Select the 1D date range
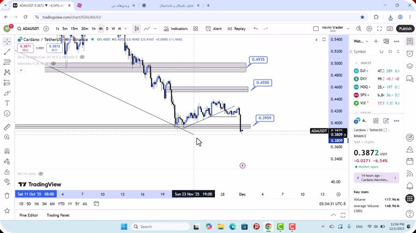The image size is (416, 233). click(x=21, y=204)
